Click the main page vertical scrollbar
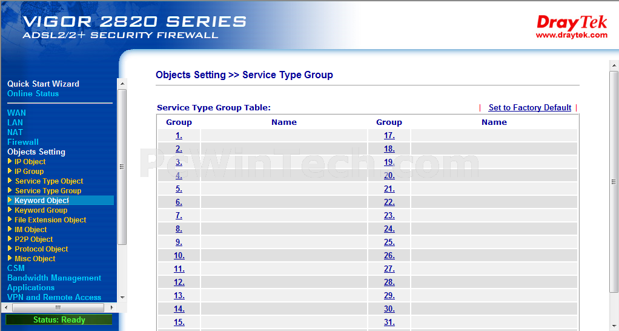 (614, 182)
